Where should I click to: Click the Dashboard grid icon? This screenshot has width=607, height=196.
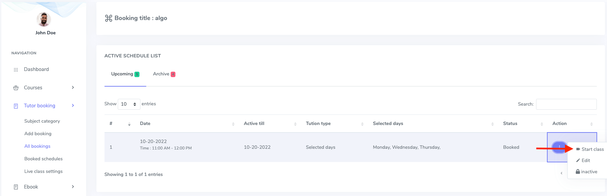click(16, 70)
